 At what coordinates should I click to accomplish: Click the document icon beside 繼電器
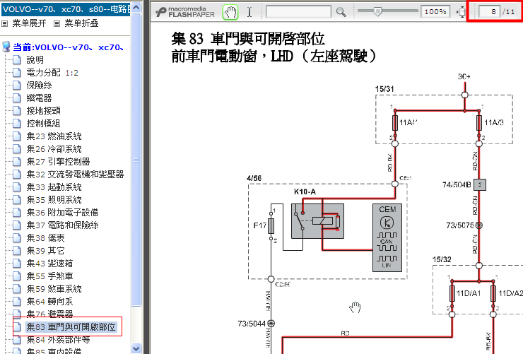click(17, 98)
